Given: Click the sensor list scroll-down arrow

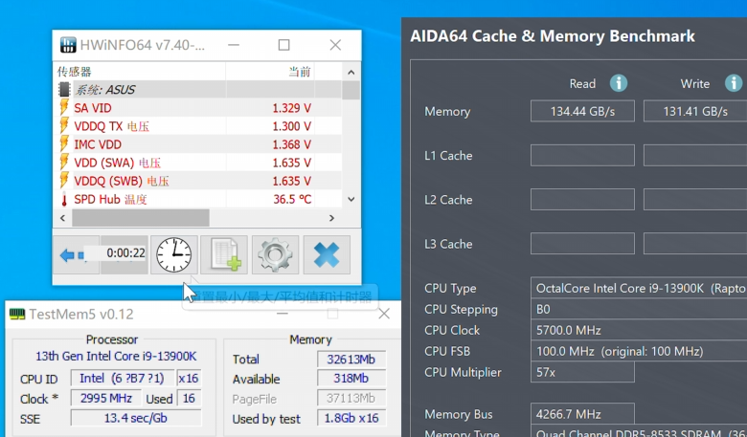Looking at the screenshot, I should click(351, 199).
